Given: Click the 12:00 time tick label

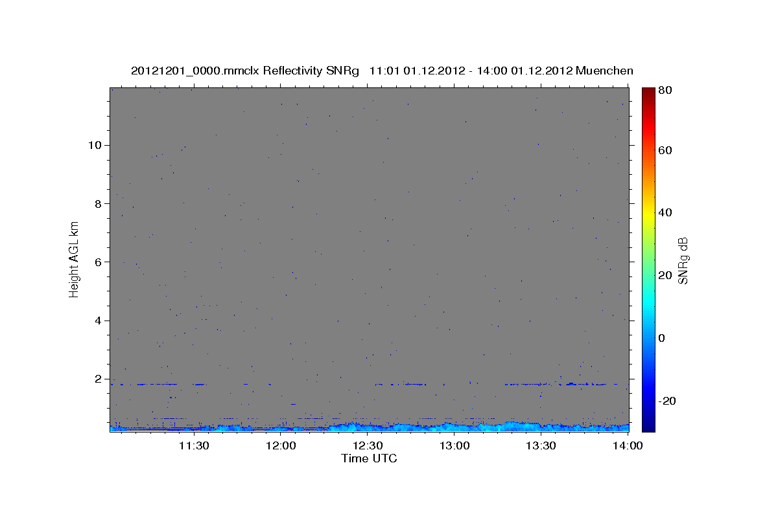Looking at the screenshot, I should click(281, 445).
